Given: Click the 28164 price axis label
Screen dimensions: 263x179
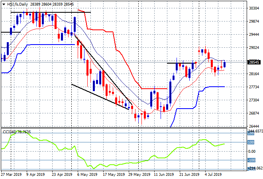Looking at the screenshot, I should (x=254, y=74).
